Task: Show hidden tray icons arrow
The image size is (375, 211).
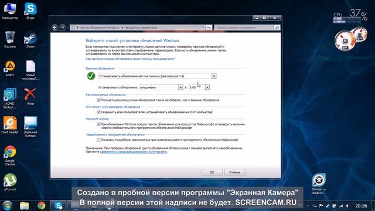Action: [x=308, y=206]
